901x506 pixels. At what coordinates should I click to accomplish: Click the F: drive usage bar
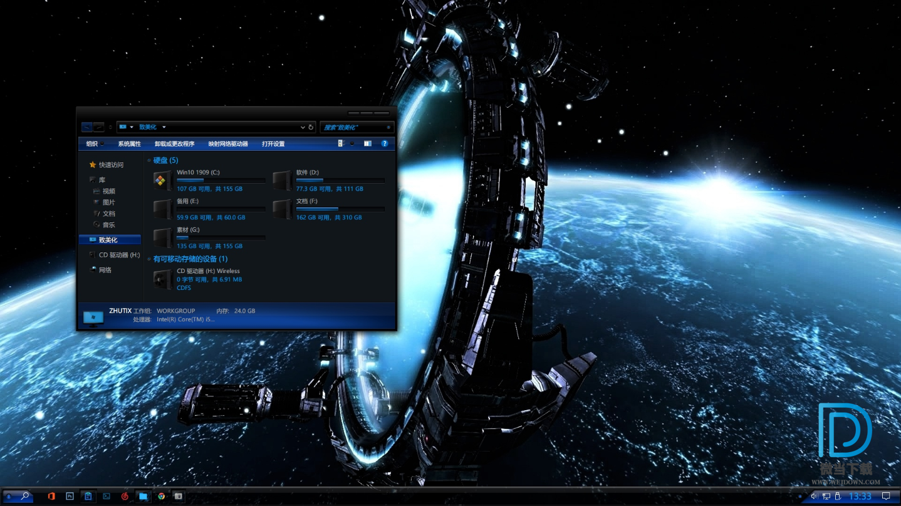(340, 209)
